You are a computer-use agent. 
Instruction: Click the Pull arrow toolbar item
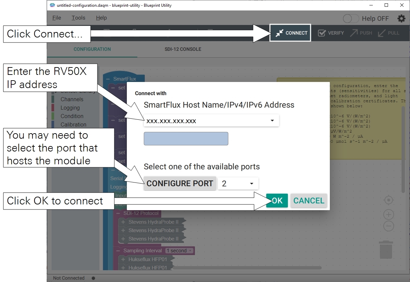[389, 33]
